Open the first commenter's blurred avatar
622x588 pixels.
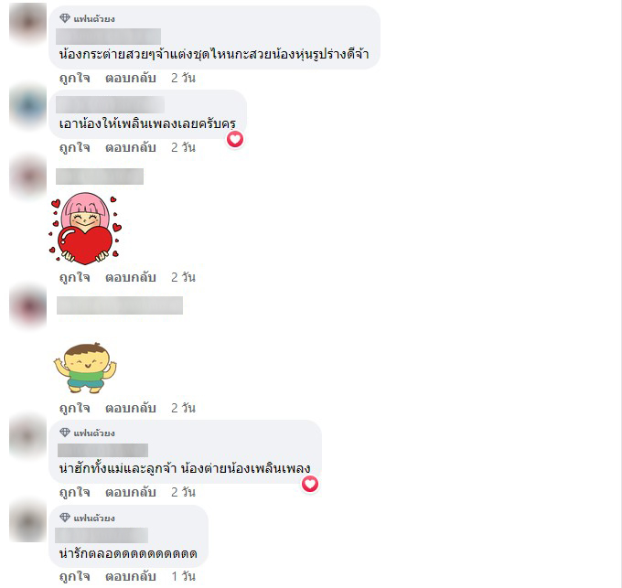(x=27, y=23)
